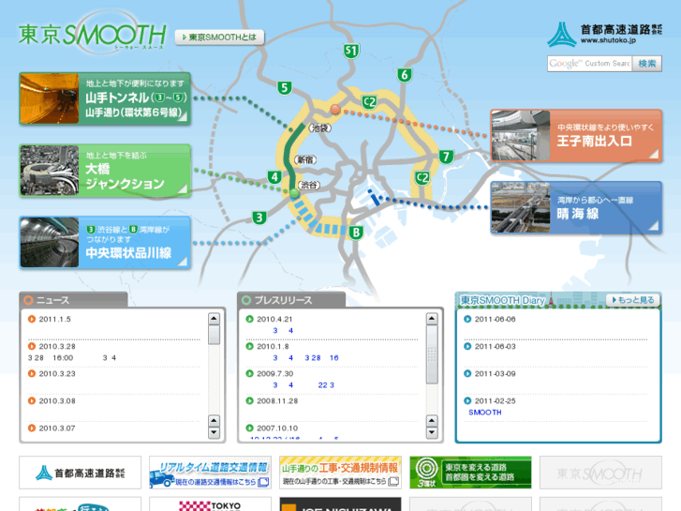Screen dimensions: 681x511
Task: Open 山手通りの工事・交通規制情報 banner
Action: (x=341, y=473)
